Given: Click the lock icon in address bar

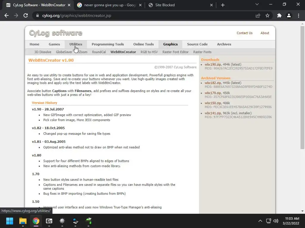Looking at the screenshot, I should (38, 15).
